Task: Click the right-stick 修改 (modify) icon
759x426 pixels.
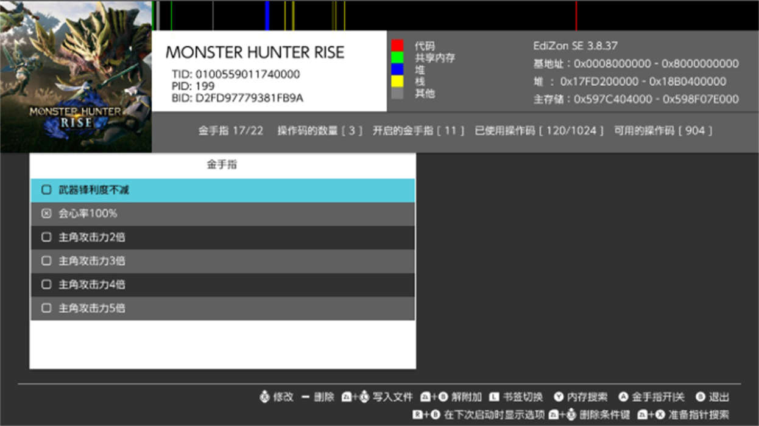Action: (264, 397)
